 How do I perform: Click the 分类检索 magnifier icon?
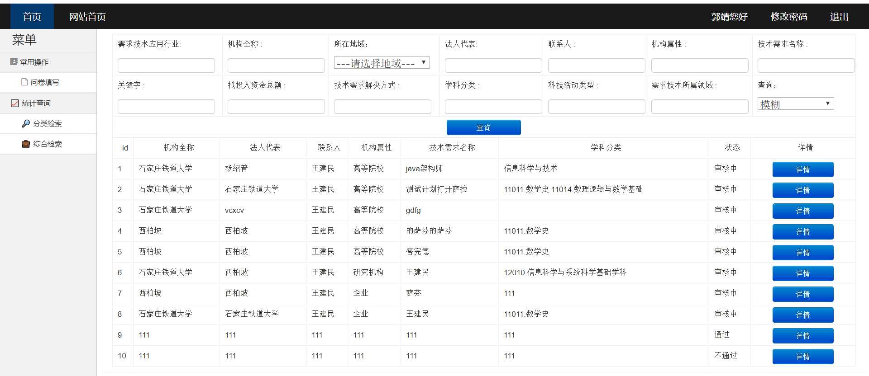click(x=26, y=123)
